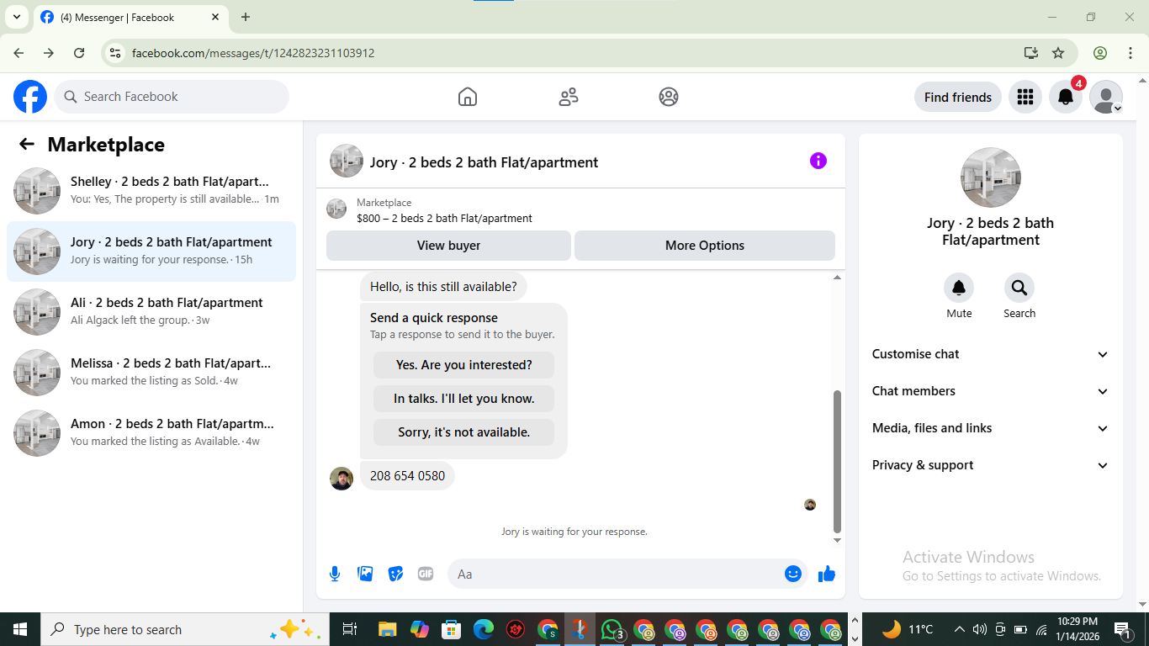Image resolution: width=1149 pixels, height=646 pixels.
Task: Send "In talks. I'll let you know." response
Action: click(x=463, y=399)
